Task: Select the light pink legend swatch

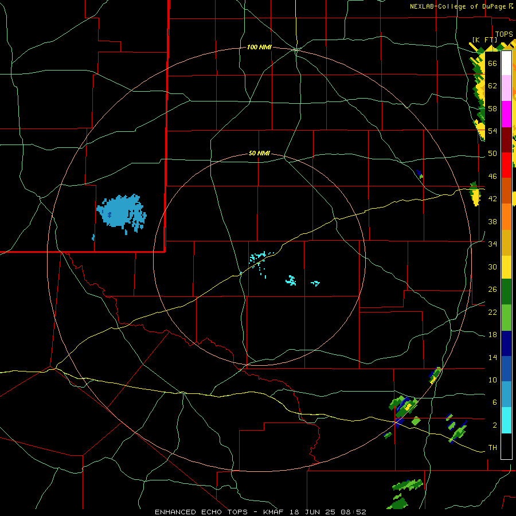Action: click(x=506, y=88)
